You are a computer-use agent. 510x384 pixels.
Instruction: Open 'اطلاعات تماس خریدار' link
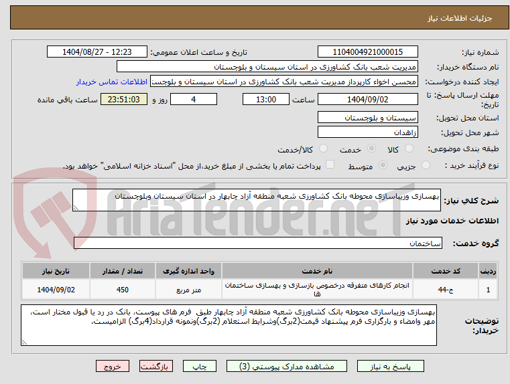tap(112, 82)
